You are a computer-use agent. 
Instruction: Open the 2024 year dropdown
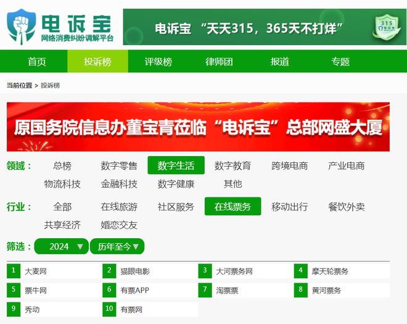[61, 246]
